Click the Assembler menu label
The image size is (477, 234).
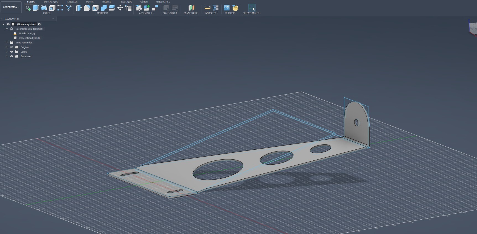coord(146,13)
